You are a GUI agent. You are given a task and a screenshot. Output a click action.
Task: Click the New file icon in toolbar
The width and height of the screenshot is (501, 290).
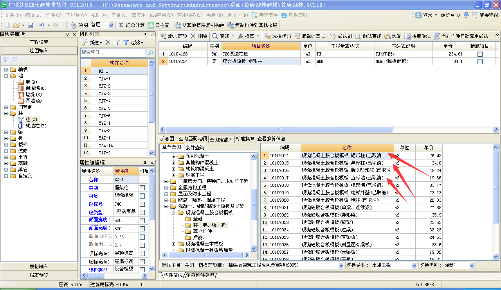[x=7, y=25]
